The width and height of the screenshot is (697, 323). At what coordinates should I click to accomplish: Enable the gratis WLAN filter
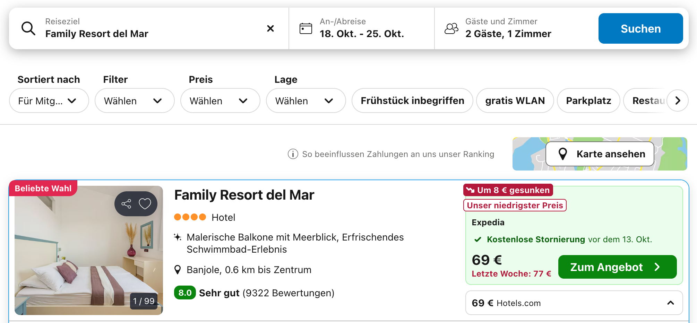(x=515, y=101)
